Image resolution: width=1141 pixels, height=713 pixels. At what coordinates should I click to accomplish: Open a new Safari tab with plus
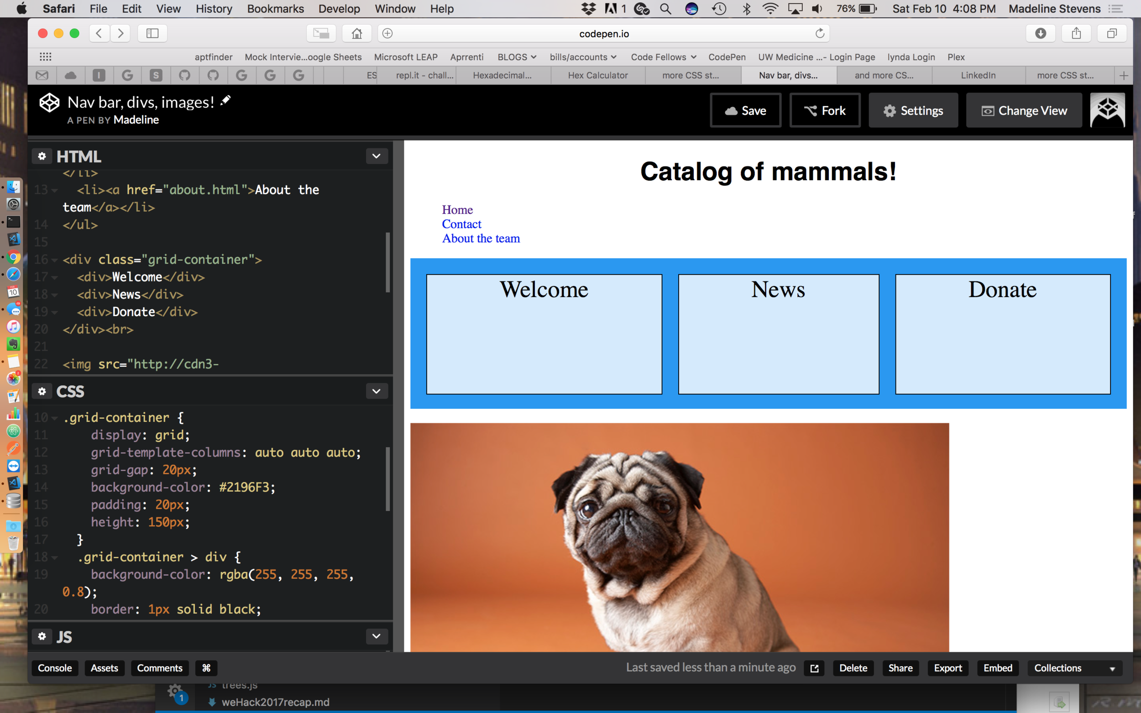pyautogui.click(x=1124, y=75)
